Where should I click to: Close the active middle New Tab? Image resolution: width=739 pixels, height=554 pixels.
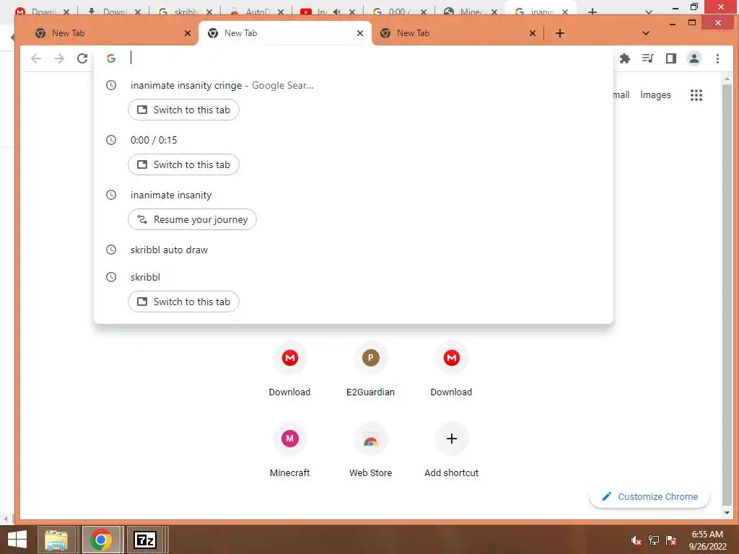pyautogui.click(x=360, y=33)
